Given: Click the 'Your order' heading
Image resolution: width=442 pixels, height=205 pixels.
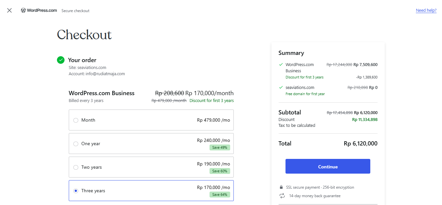Looking at the screenshot, I should (82, 60).
